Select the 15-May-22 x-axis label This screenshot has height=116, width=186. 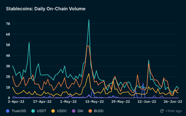click(95, 102)
